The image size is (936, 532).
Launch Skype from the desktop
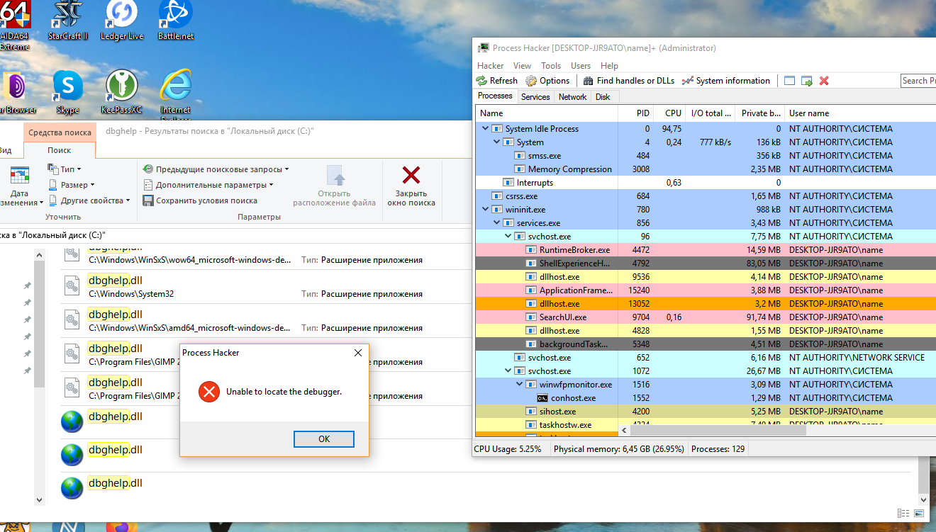67,84
